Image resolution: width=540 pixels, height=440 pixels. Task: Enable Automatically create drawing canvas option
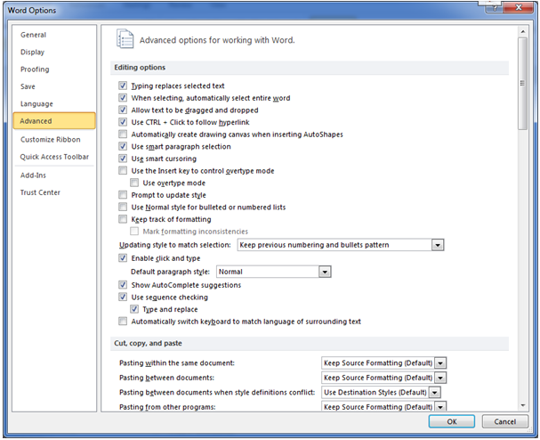[123, 134]
